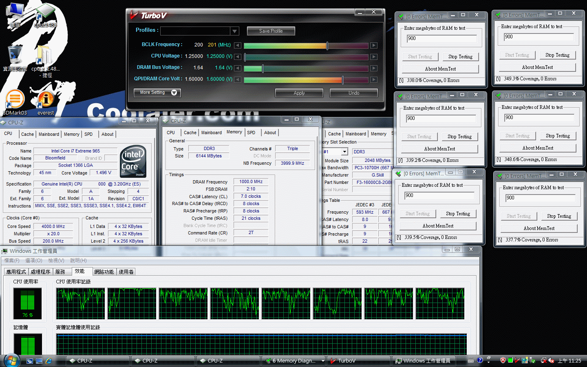587x367 pixels.
Task: Stop Testing in MemTest with 349.3% coverage
Action: pyautogui.click(x=558, y=55)
